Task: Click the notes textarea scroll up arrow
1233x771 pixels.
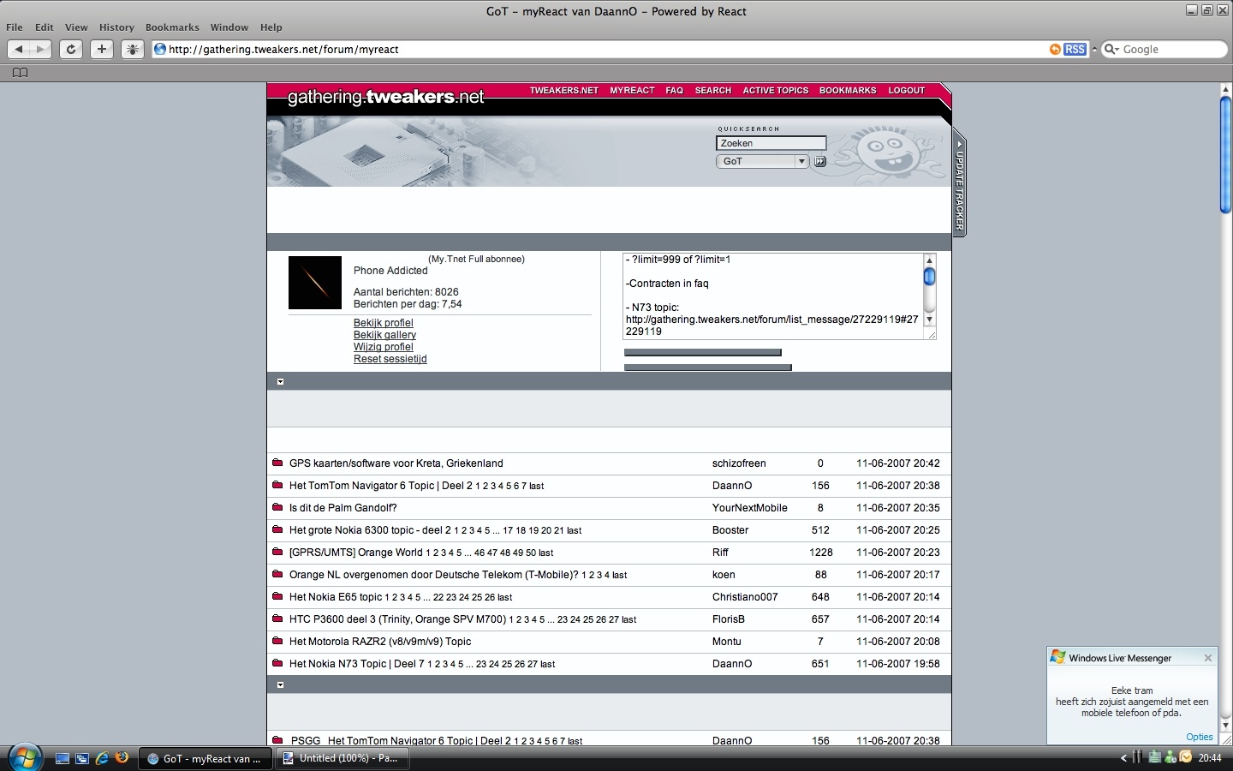Action: click(929, 260)
